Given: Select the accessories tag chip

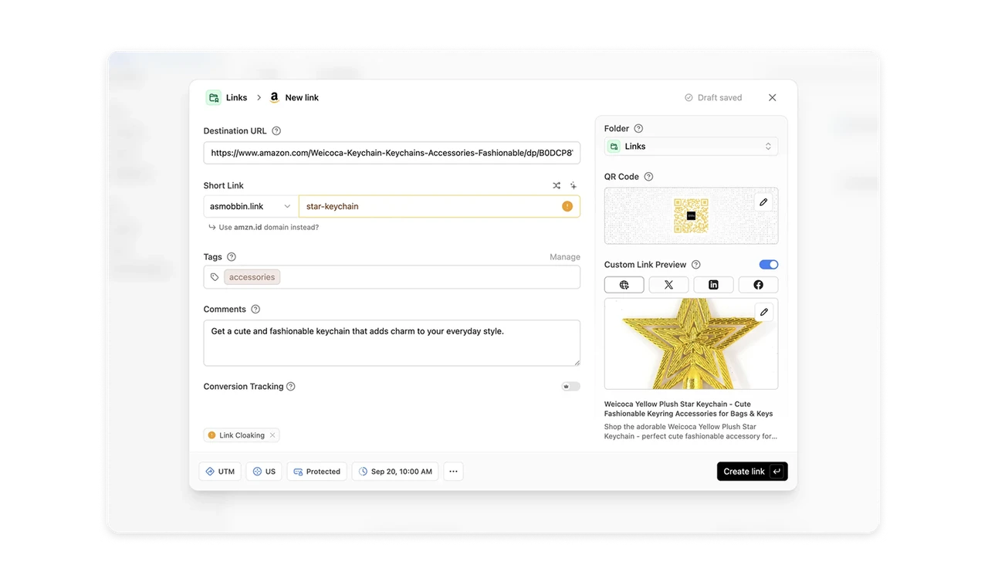Looking at the screenshot, I should [252, 277].
